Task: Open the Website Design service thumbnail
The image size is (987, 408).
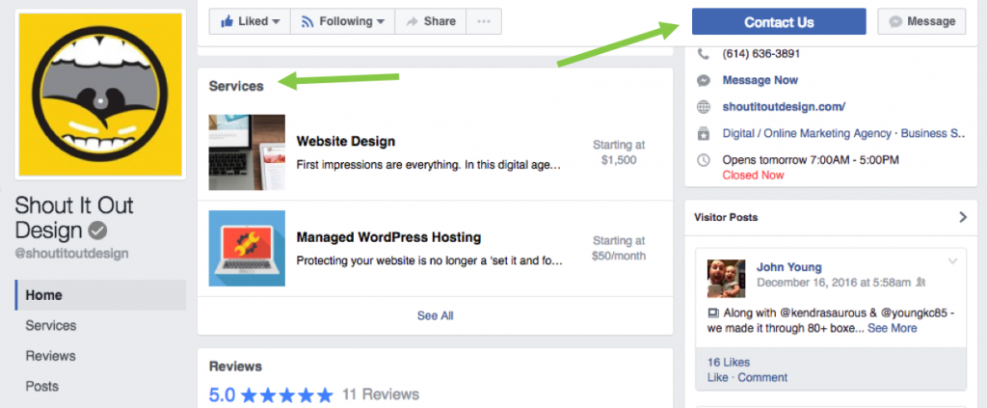Action: (247, 152)
